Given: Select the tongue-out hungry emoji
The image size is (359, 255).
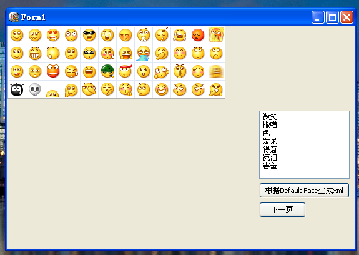Looking at the screenshot, I should point(17,71).
